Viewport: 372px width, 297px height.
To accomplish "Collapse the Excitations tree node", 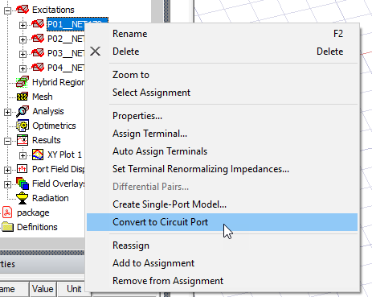I will pyautogui.click(x=8, y=10).
